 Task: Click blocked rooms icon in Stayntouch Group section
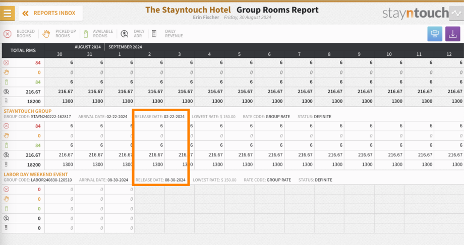6,126
